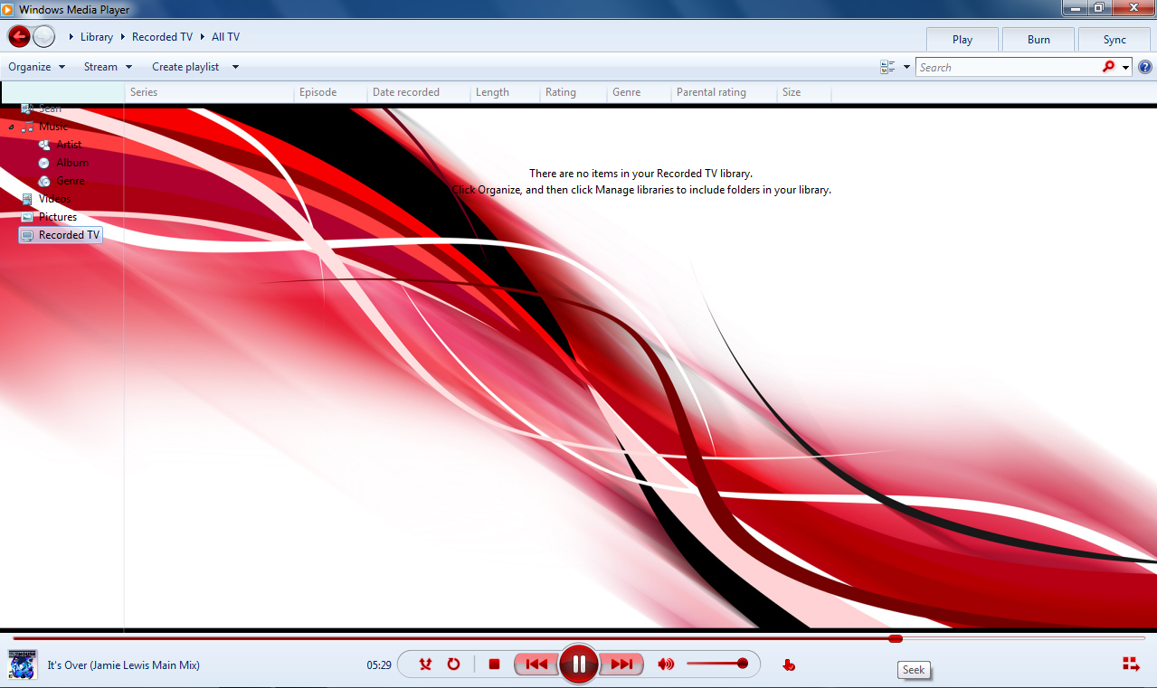Viewport: 1157px width, 688px height.
Task: Pause the currently playing track
Action: [578, 664]
